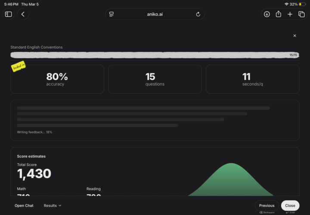Viewport: 310px width, 215px height.
Task: Open Chat from the bottom bar
Action: click(24, 206)
